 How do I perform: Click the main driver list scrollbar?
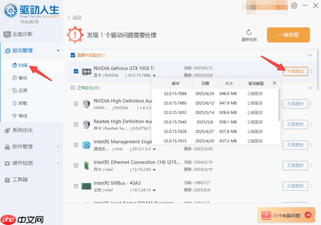pos(318,69)
